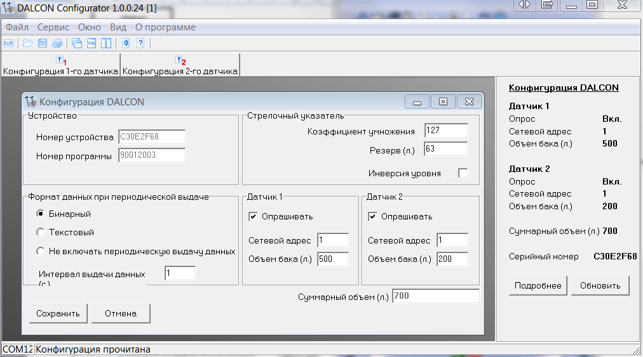The width and height of the screenshot is (643, 357).
Task: Minimize the main DALCON Configurator window
Action: [571, 5]
